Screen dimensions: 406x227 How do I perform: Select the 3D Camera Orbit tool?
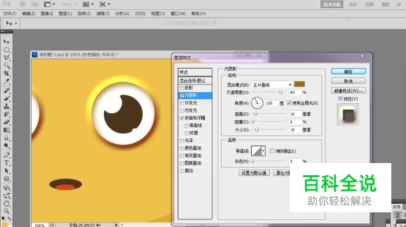point(6,196)
